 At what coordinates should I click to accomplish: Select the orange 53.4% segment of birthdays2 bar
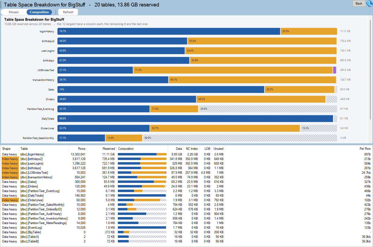pyautogui.click(x=262, y=41)
